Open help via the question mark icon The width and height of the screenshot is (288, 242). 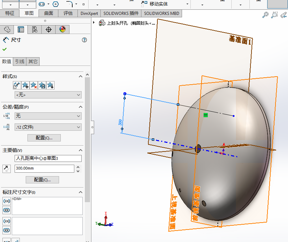click(x=84, y=40)
